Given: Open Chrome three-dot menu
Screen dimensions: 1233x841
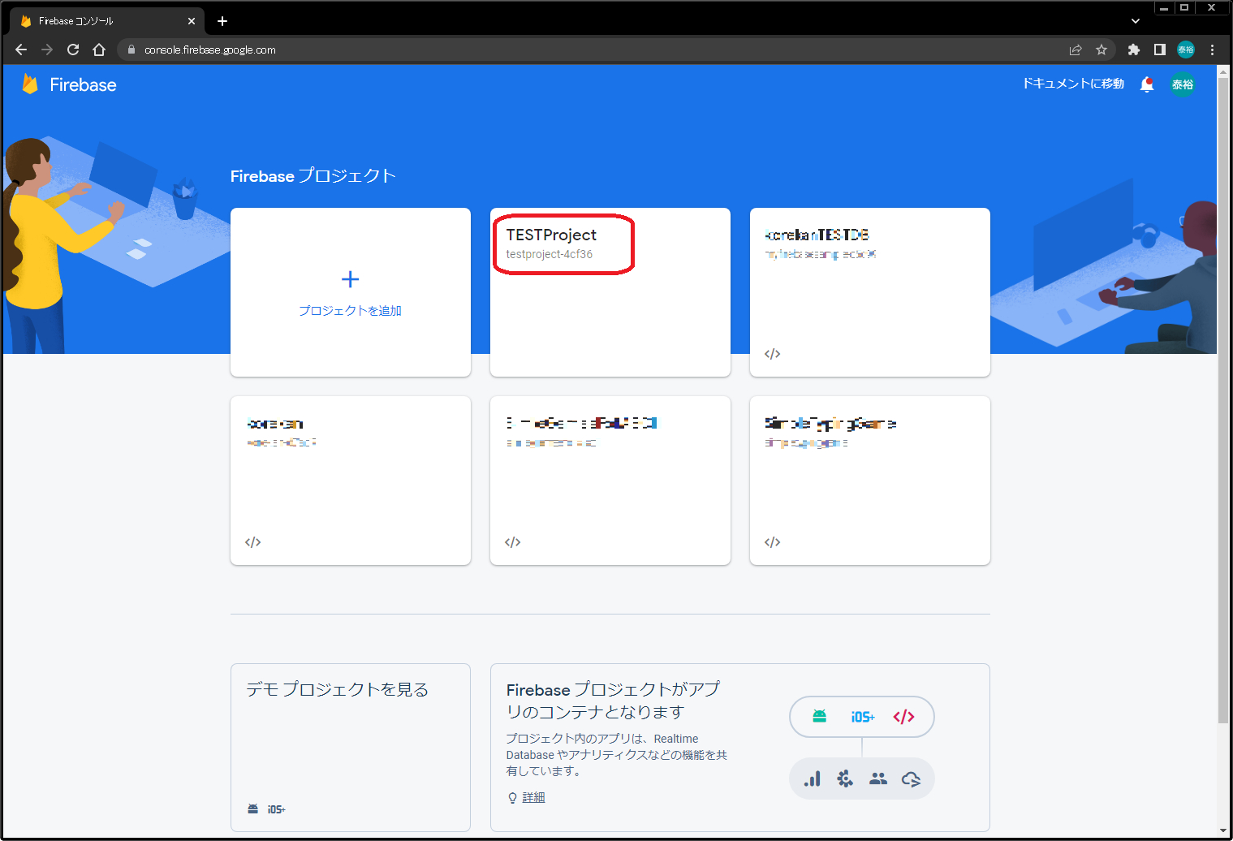Looking at the screenshot, I should (x=1212, y=50).
